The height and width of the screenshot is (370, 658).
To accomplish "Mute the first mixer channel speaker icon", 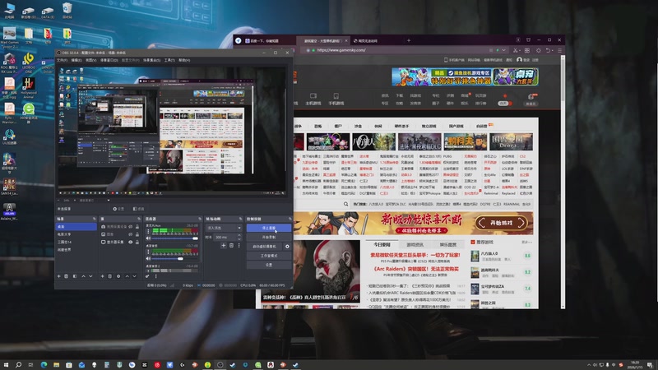I will 148,238.
